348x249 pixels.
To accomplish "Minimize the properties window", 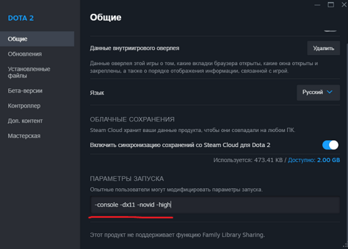I will click(x=317, y=5).
